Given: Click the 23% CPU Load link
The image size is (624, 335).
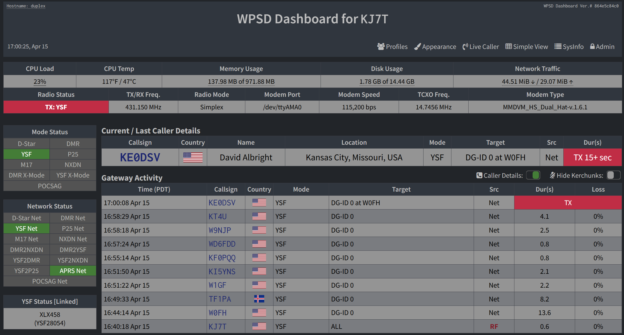Looking at the screenshot, I should (40, 81).
